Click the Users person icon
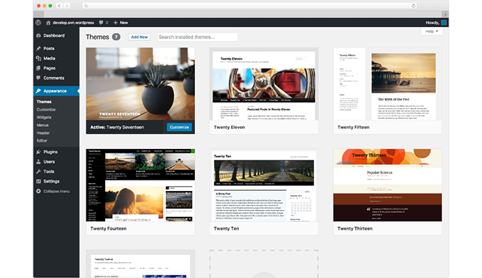The image size is (482, 278). [38, 162]
